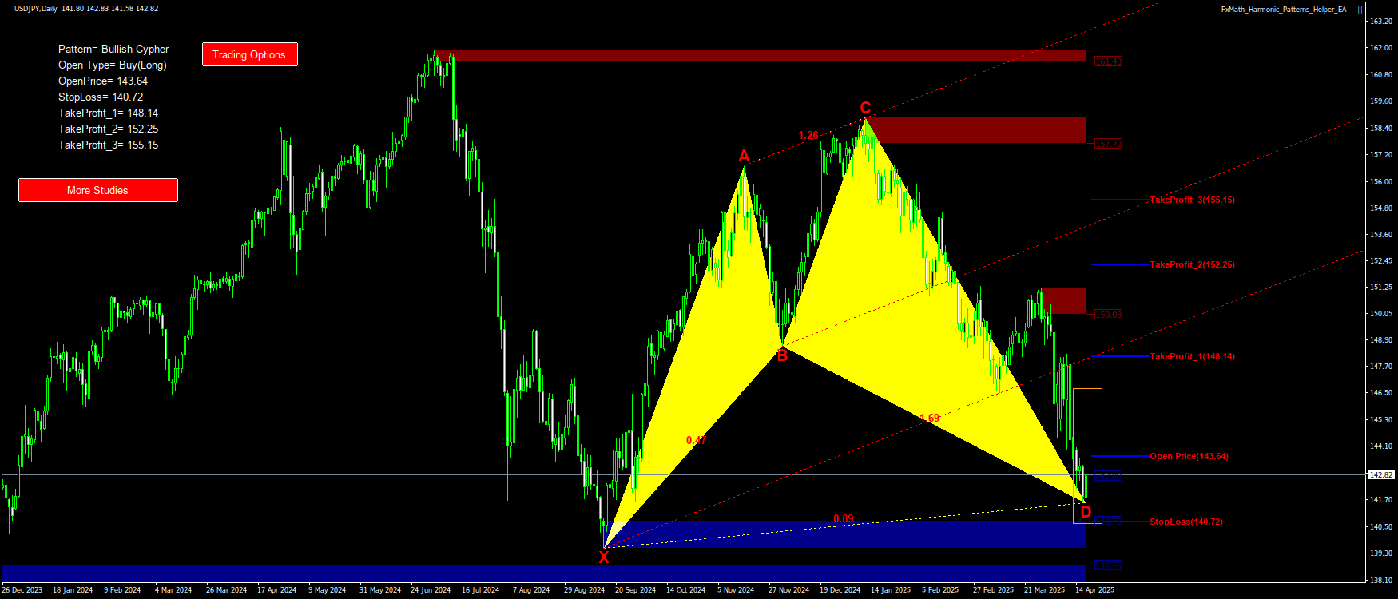Select the C point marker of pattern

point(865,108)
